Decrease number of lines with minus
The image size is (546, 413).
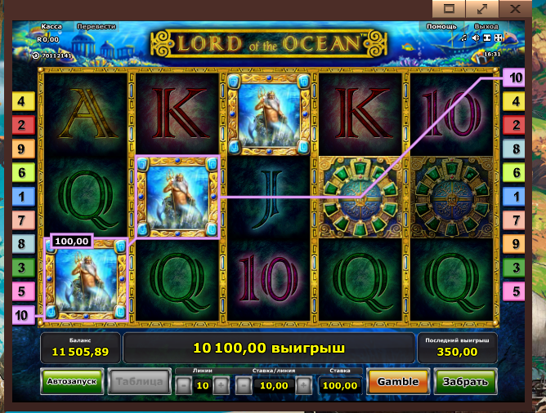coord(184,385)
